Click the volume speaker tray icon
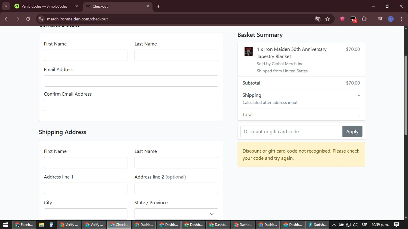The image size is (408, 229). click(x=355, y=225)
